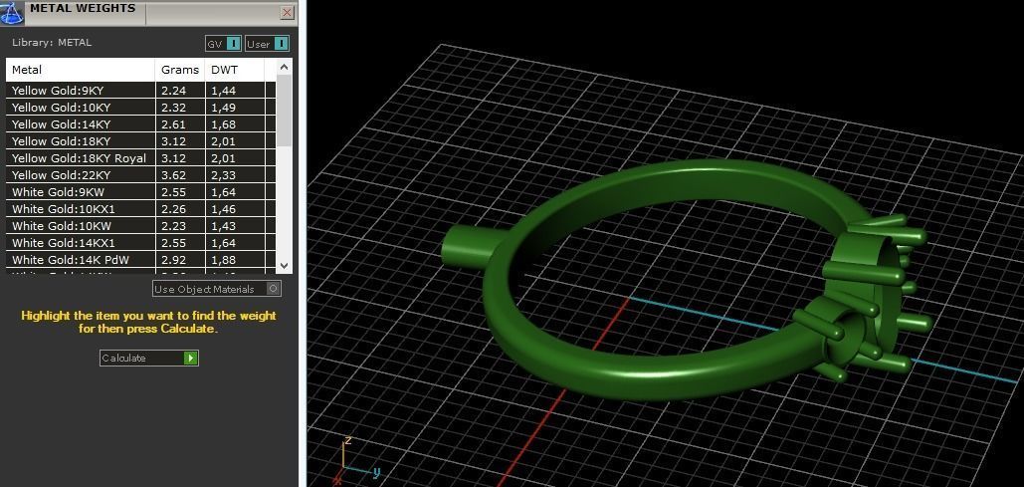Select the Yellow Gold:9KY row
Image resolution: width=1024 pixels, height=487 pixels.
click(140, 91)
